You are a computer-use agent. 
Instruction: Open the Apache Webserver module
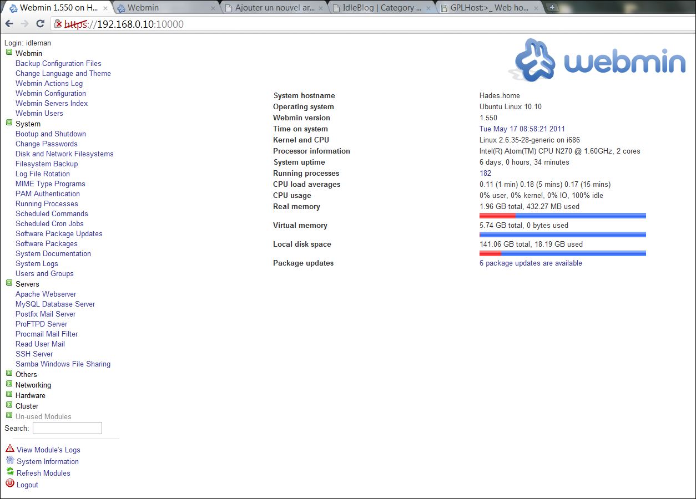pyautogui.click(x=46, y=294)
